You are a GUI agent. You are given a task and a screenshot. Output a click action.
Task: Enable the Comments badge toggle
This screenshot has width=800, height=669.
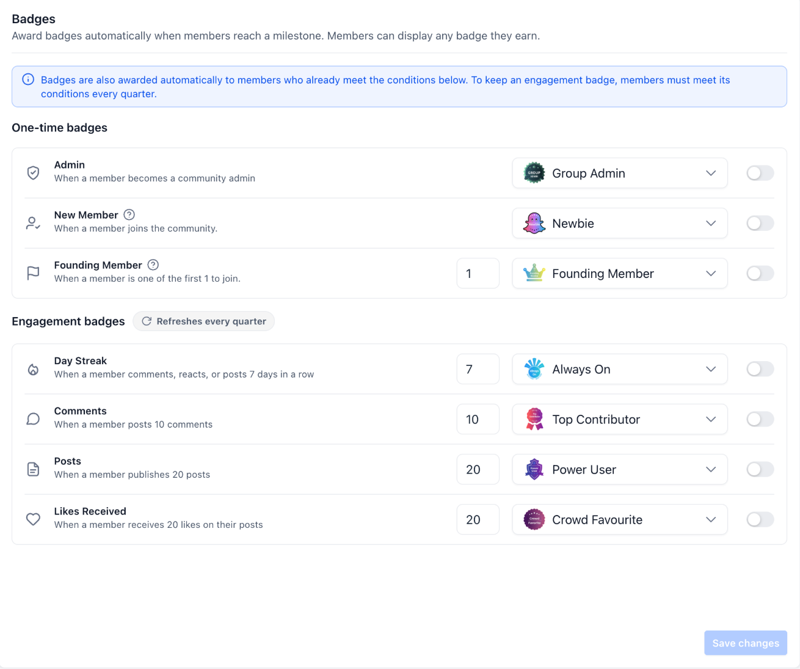click(x=760, y=419)
